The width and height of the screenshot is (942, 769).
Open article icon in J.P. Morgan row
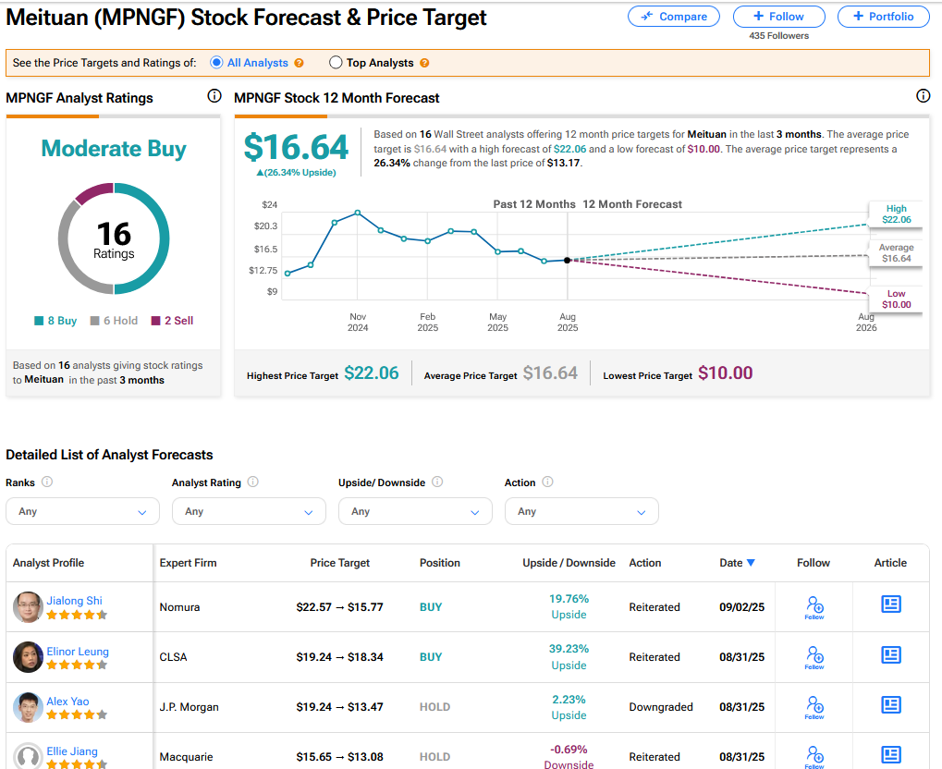click(890, 704)
